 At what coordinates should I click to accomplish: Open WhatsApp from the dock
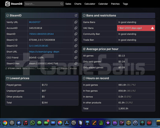click(x=32, y=123)
